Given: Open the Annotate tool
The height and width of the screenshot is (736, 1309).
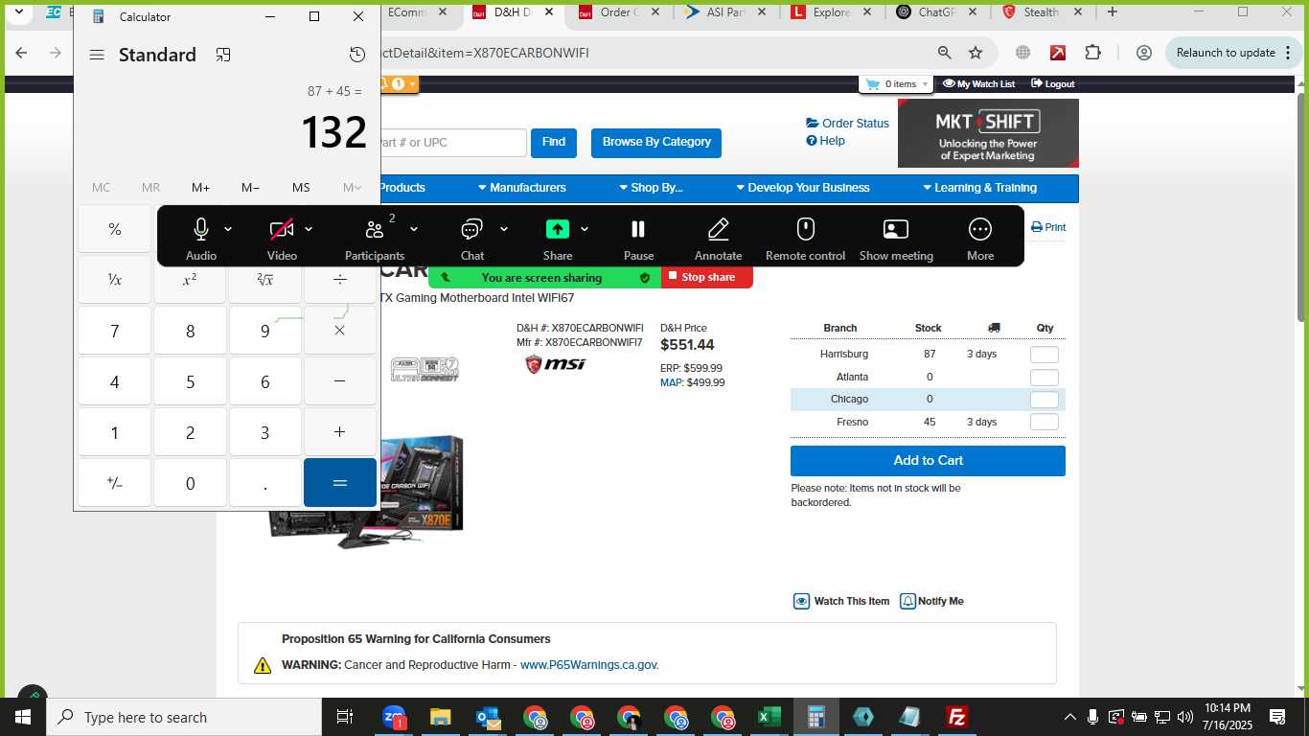Looking at the screenshot, I should (719, 229).
